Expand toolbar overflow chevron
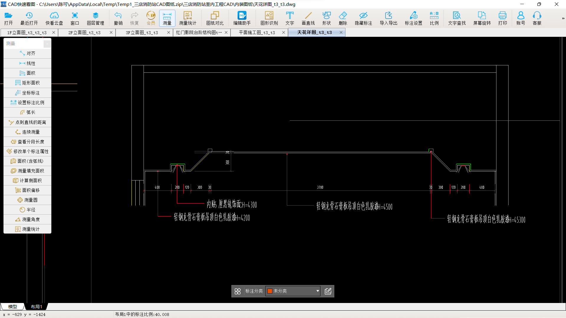The width and height of the screenshot is (566, 318). point(563,18)
